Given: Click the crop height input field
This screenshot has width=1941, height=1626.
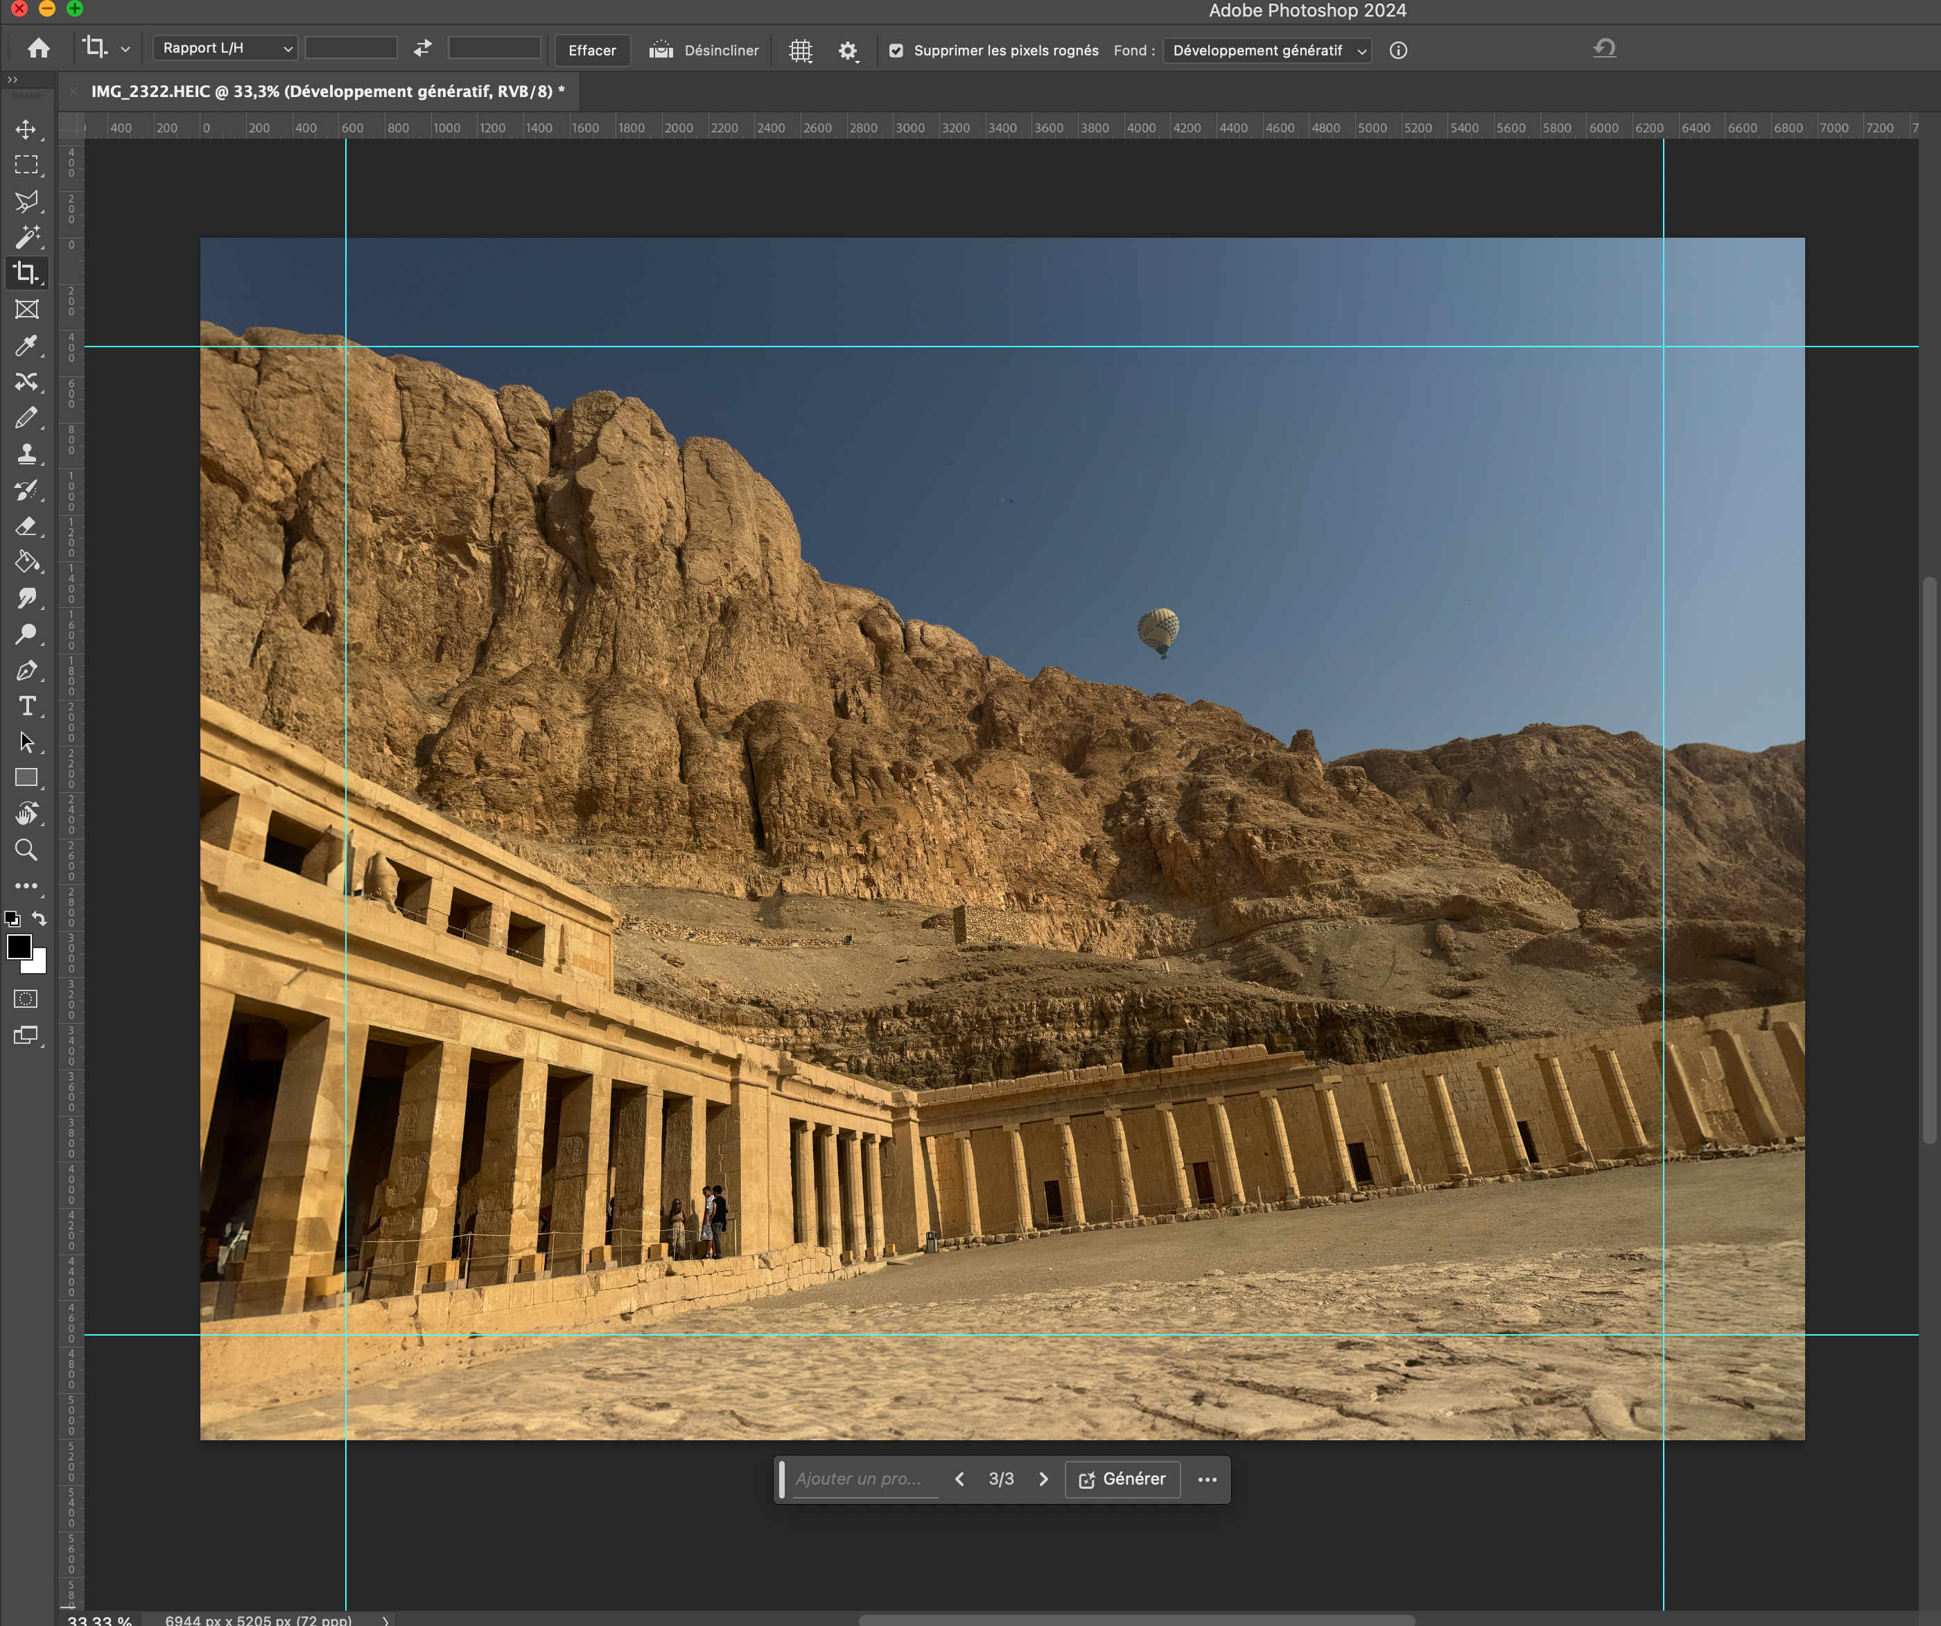Looking at the screenshot, I should click(494, 48).
